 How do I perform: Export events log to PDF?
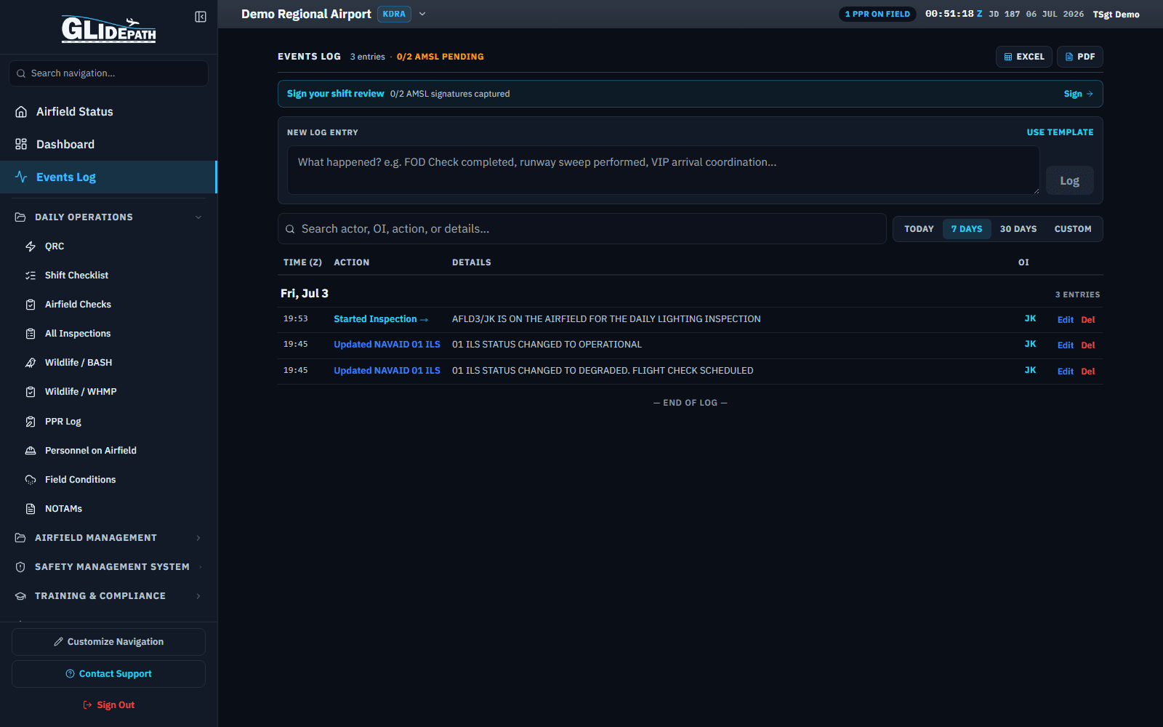(1079, 57)
